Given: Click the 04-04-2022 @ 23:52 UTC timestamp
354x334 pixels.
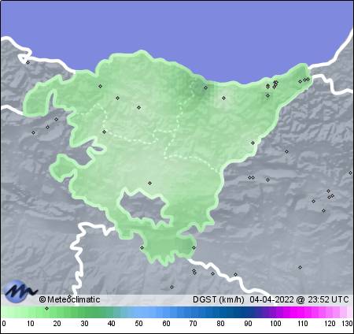Looking at the screenshot, I should tap(299, 299).
